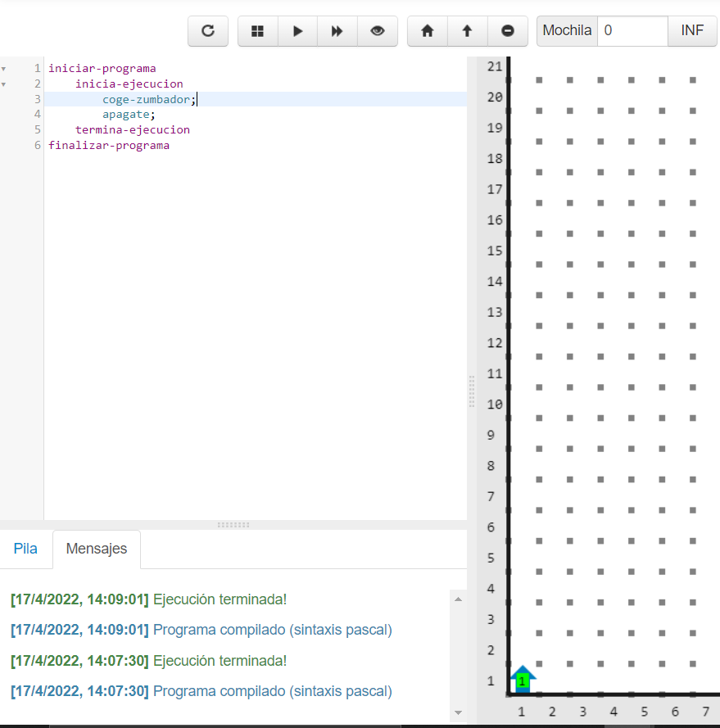
Task: Select the Mensajes tab
Action: click(97, 549)
